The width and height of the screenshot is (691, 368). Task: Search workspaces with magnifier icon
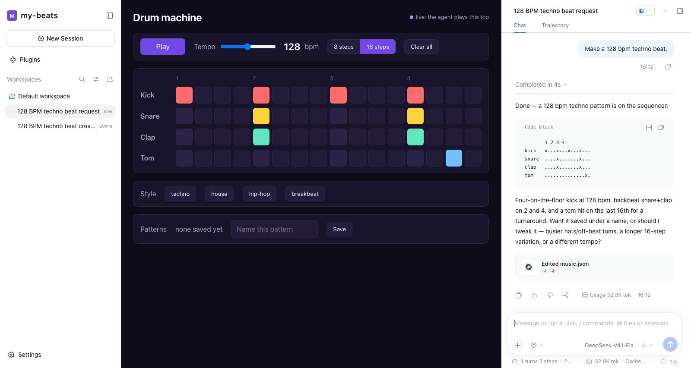[x=82, y=79]
